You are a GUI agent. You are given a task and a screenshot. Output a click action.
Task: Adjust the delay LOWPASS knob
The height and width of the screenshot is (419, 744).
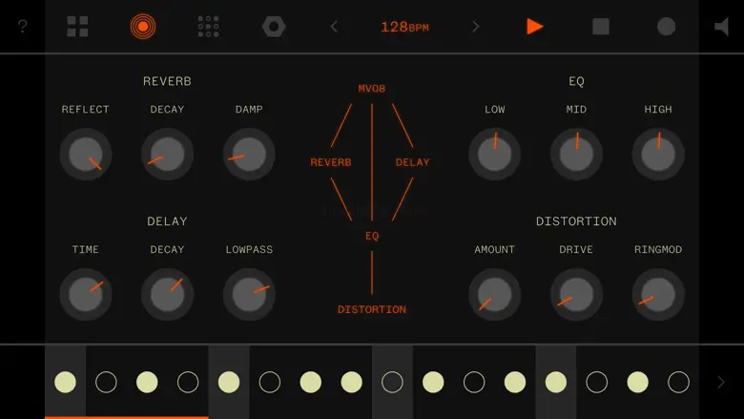tap(249, 294)
